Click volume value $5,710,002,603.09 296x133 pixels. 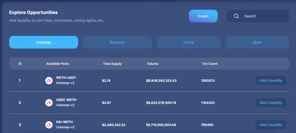coord(161,125)
